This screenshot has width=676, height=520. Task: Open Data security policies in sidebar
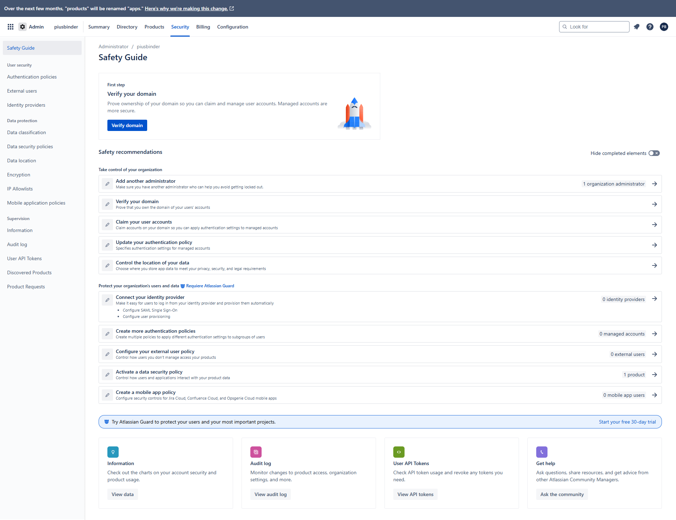click(30, 146)
